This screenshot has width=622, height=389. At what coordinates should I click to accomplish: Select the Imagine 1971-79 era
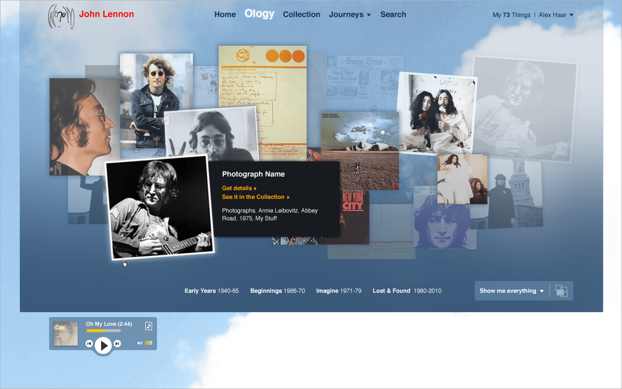pos(339,291)
